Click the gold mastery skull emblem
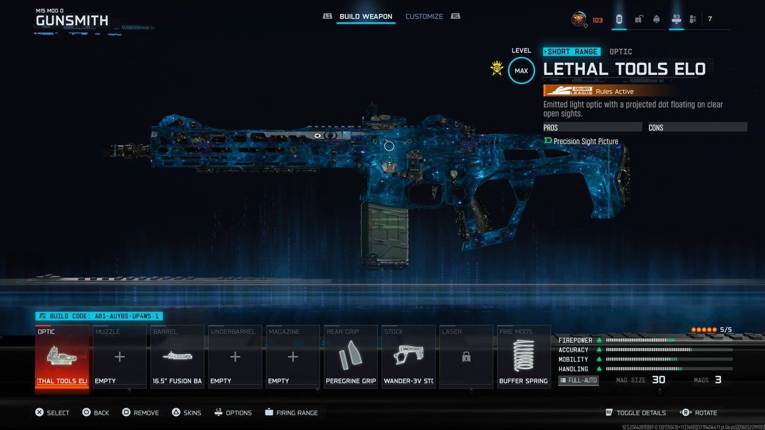The height and width of the screenshot is (430, 765). (497, 68)
